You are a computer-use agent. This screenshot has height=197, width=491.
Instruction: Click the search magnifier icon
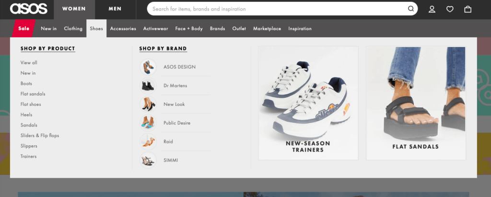coord(410,9)
